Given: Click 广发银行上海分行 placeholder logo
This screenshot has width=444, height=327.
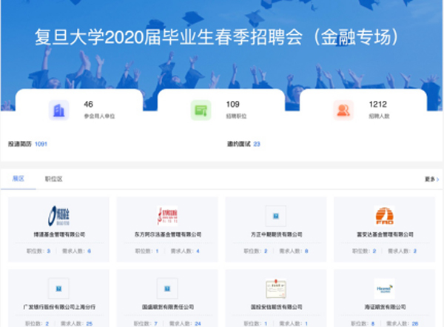Looking at the screenshot, I should pos(58,288).
